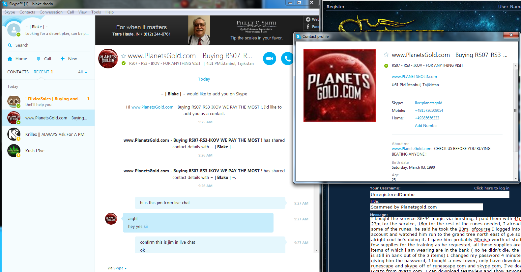Viewport: 521px width, 272px height.
Task: Click the Message text area
Action: point(446,244)
